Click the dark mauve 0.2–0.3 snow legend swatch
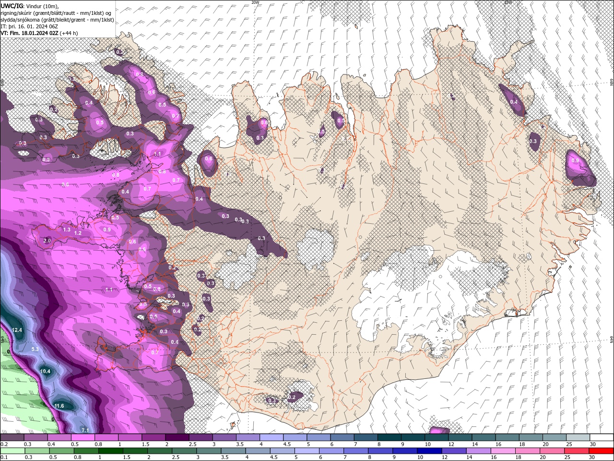This screenshot has height=461, width=614. (12, 437)
